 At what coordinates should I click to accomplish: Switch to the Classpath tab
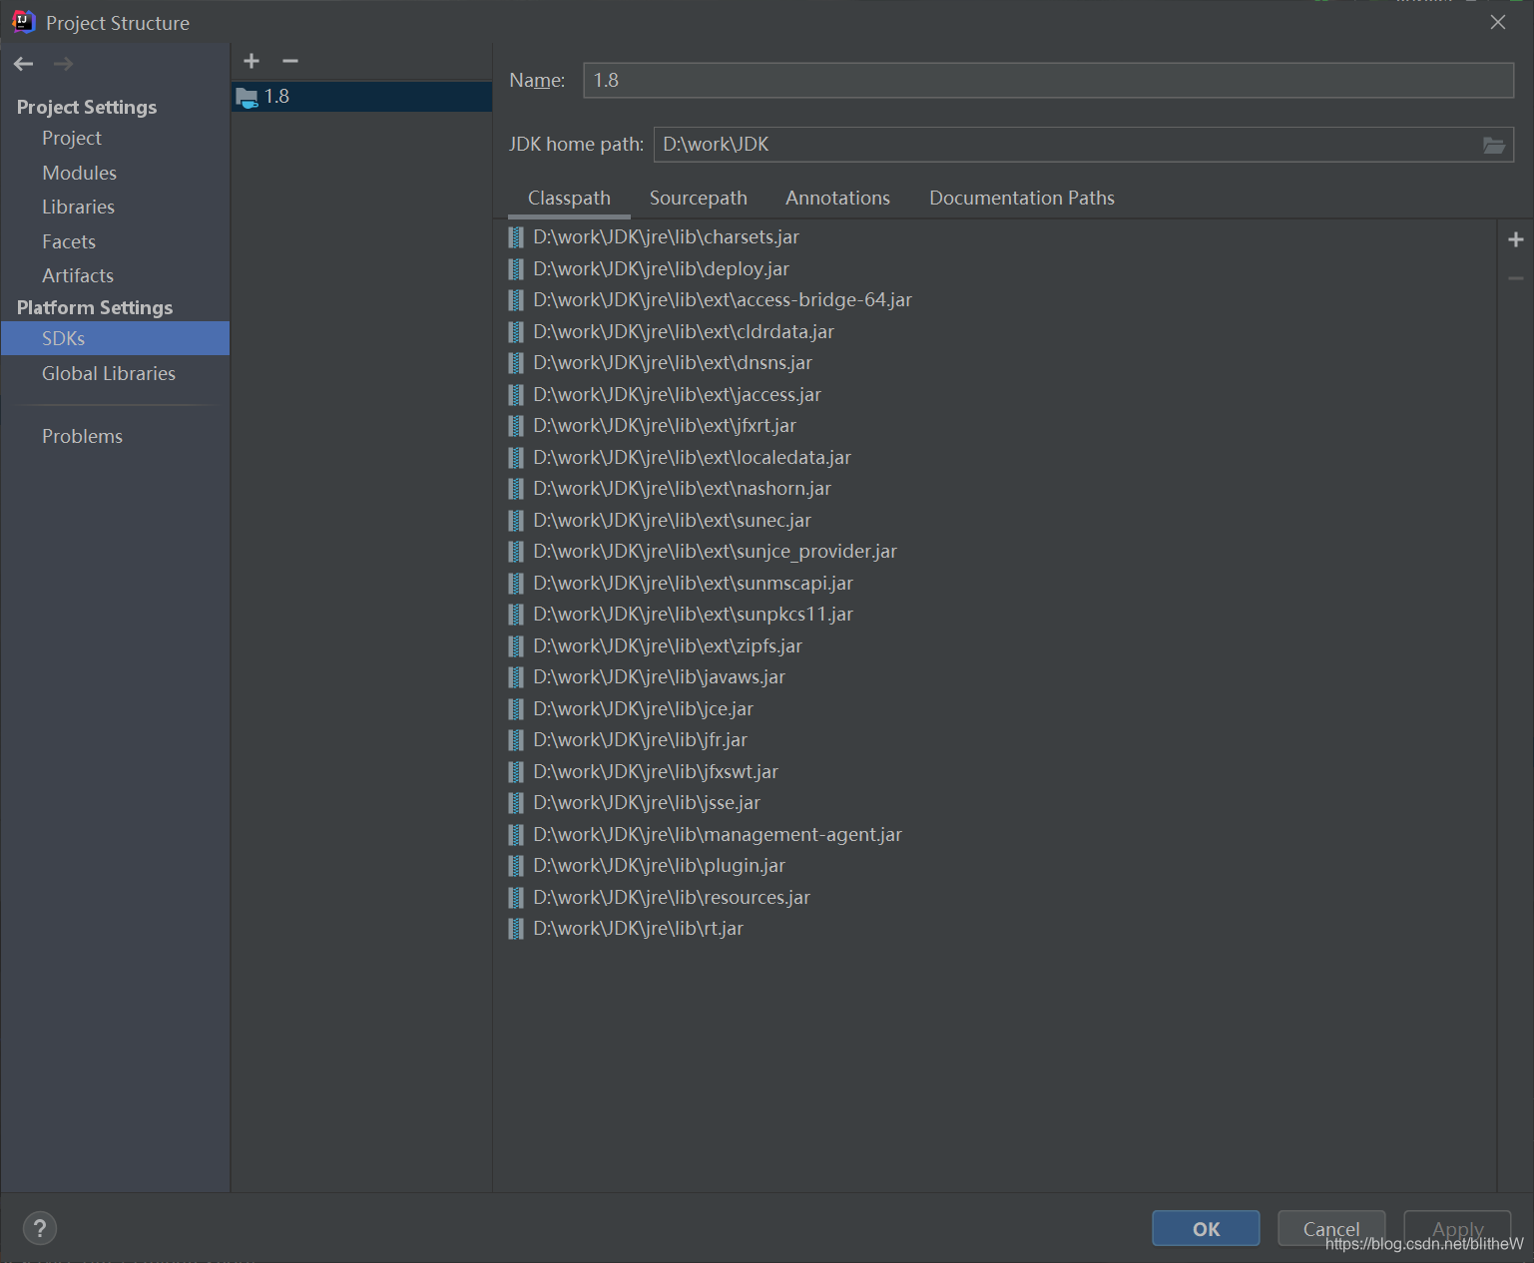click(569, 198)
